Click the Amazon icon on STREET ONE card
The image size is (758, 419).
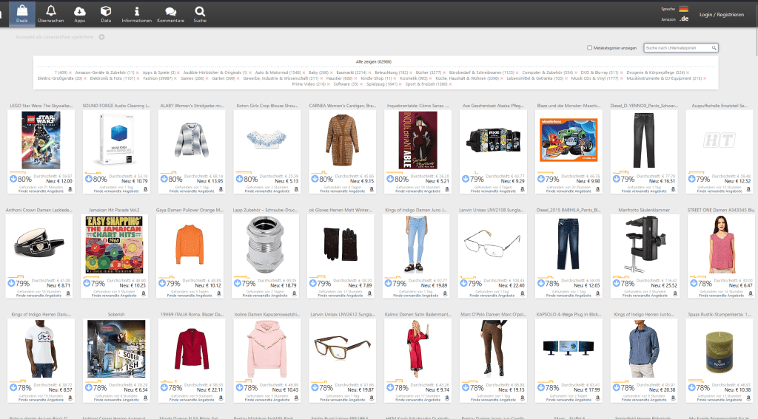751,294
